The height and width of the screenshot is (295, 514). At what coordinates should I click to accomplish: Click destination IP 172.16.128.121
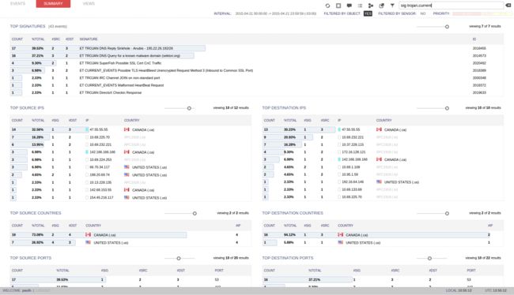pyautogui.click(x=353, y=152)
